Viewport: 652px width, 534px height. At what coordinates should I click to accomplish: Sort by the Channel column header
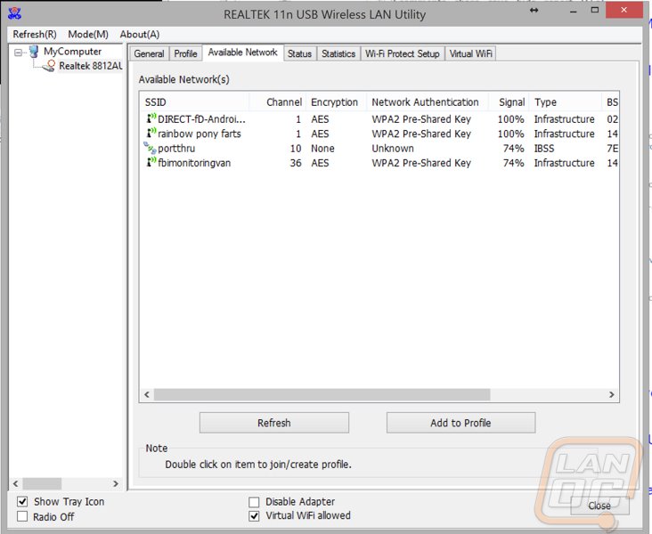[x=278, y=101]
